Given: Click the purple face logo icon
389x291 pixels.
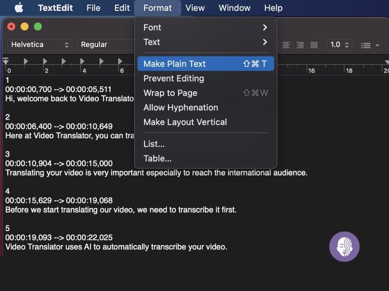Looking at the screenshot, I should click(344, 246).
